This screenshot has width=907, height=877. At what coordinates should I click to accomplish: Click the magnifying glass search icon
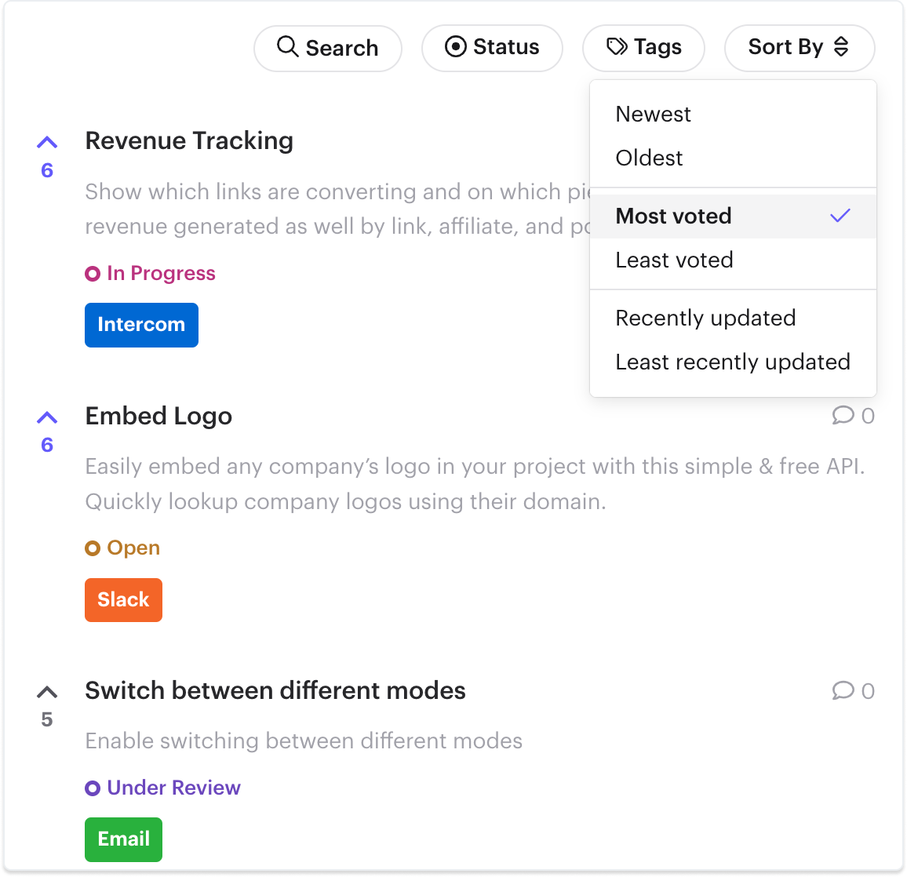(x=287, y=47)
